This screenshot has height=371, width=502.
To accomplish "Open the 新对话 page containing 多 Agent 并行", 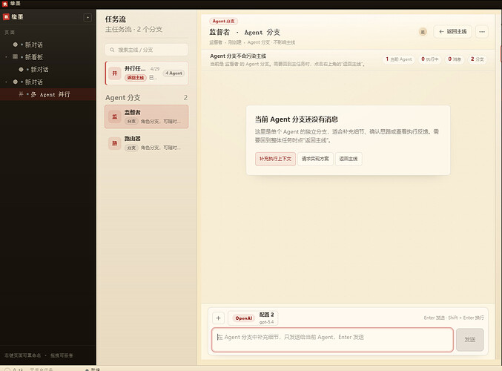I will [x=33, y=82].
